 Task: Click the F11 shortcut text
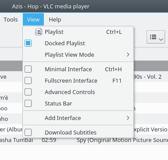[117, 80]
